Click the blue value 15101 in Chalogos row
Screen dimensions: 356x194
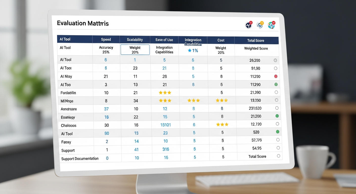point(165,124)
